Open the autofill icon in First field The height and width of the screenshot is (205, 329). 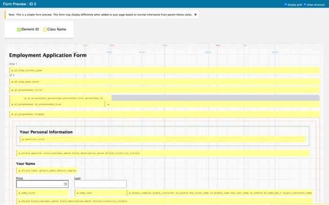click(65, 184)
